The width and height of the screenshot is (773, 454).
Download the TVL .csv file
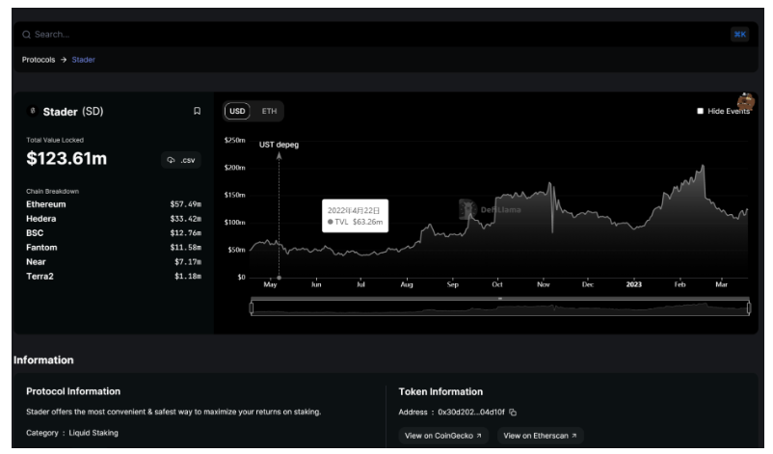click(181, 160)
